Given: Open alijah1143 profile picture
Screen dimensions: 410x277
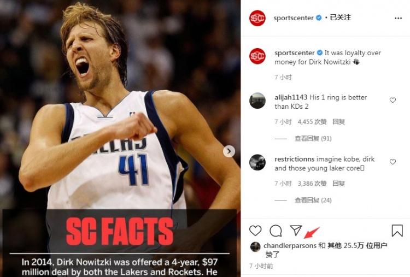Looking at the screenshot, I should click(x=257, y=101).
